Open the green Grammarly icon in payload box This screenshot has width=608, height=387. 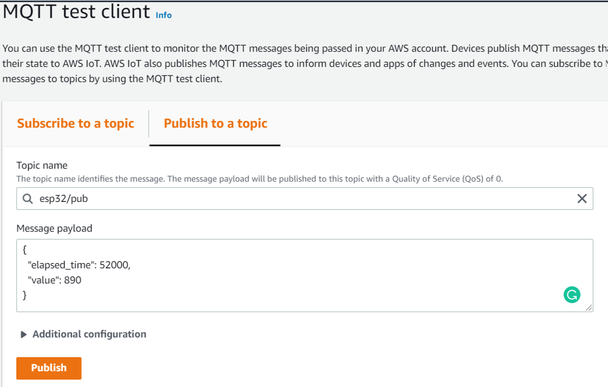(572, 295)
